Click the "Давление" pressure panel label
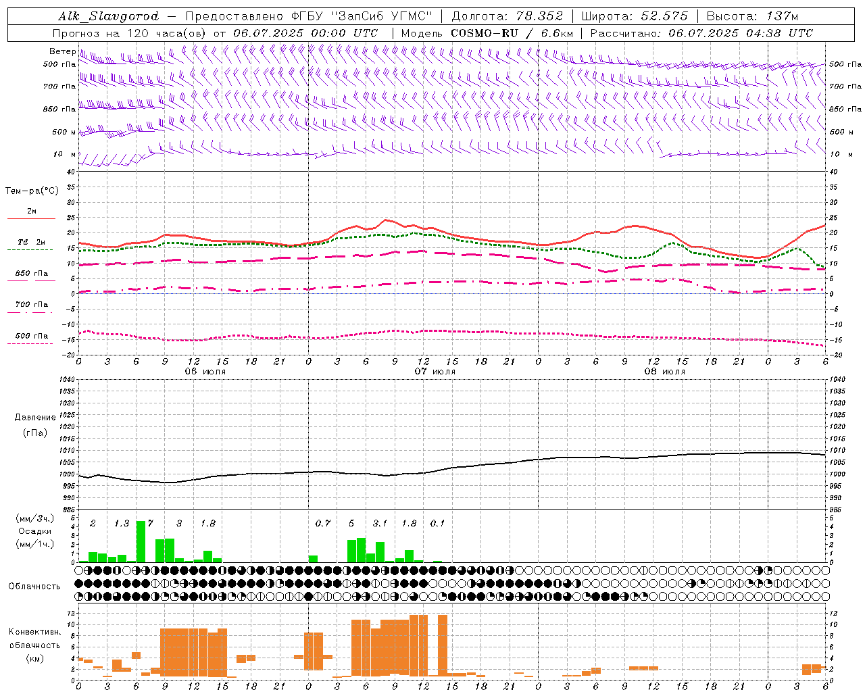The image size is (865, 692). (x=35, y=418)
